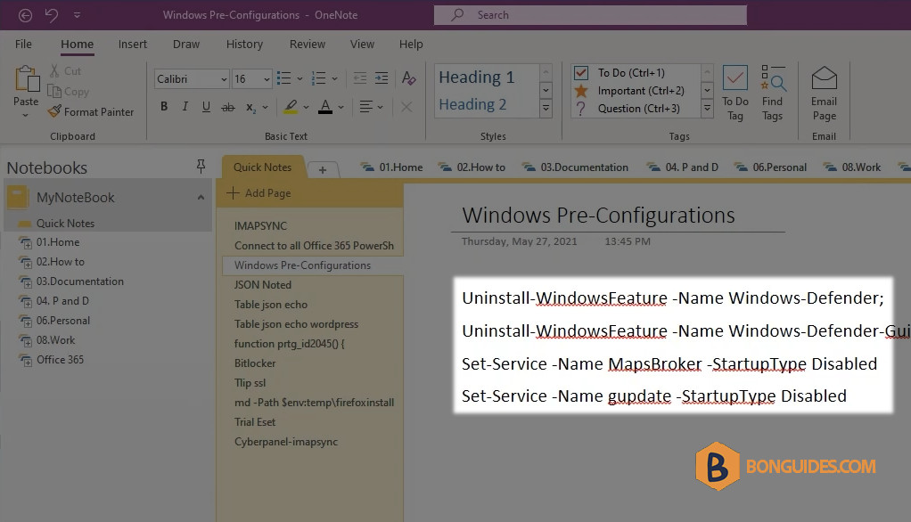911x522 pixels.
Task: Increase indent of paragraph
Action: point(382,78)
